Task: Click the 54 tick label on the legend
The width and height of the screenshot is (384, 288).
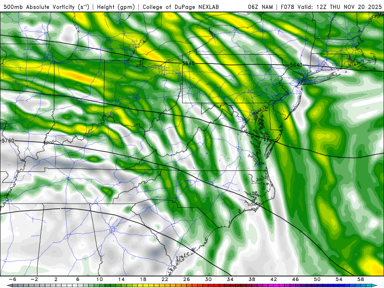Action: (x=339, y=279)
